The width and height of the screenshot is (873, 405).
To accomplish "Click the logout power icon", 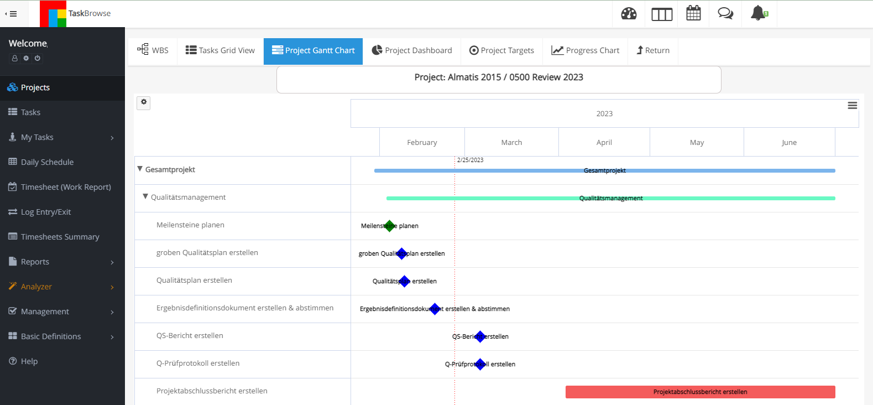I will [37, 58].
